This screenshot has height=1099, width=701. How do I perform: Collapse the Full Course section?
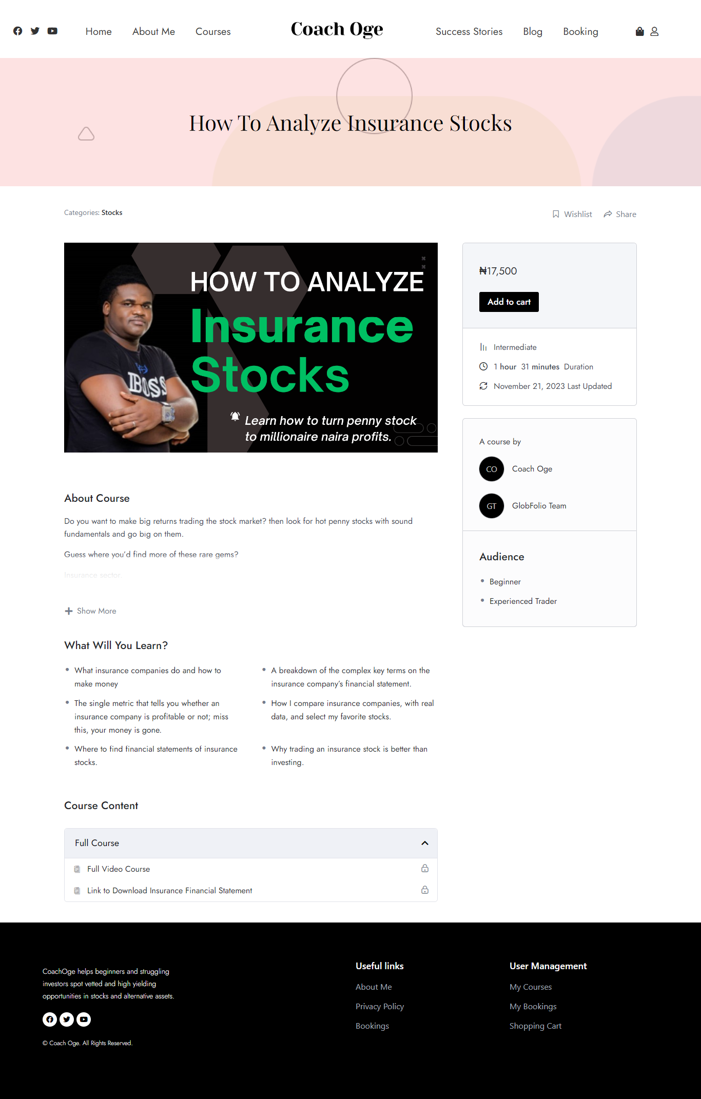coord(425,842)
